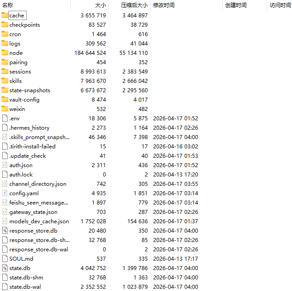Click the 创建时间 column header

236,5
